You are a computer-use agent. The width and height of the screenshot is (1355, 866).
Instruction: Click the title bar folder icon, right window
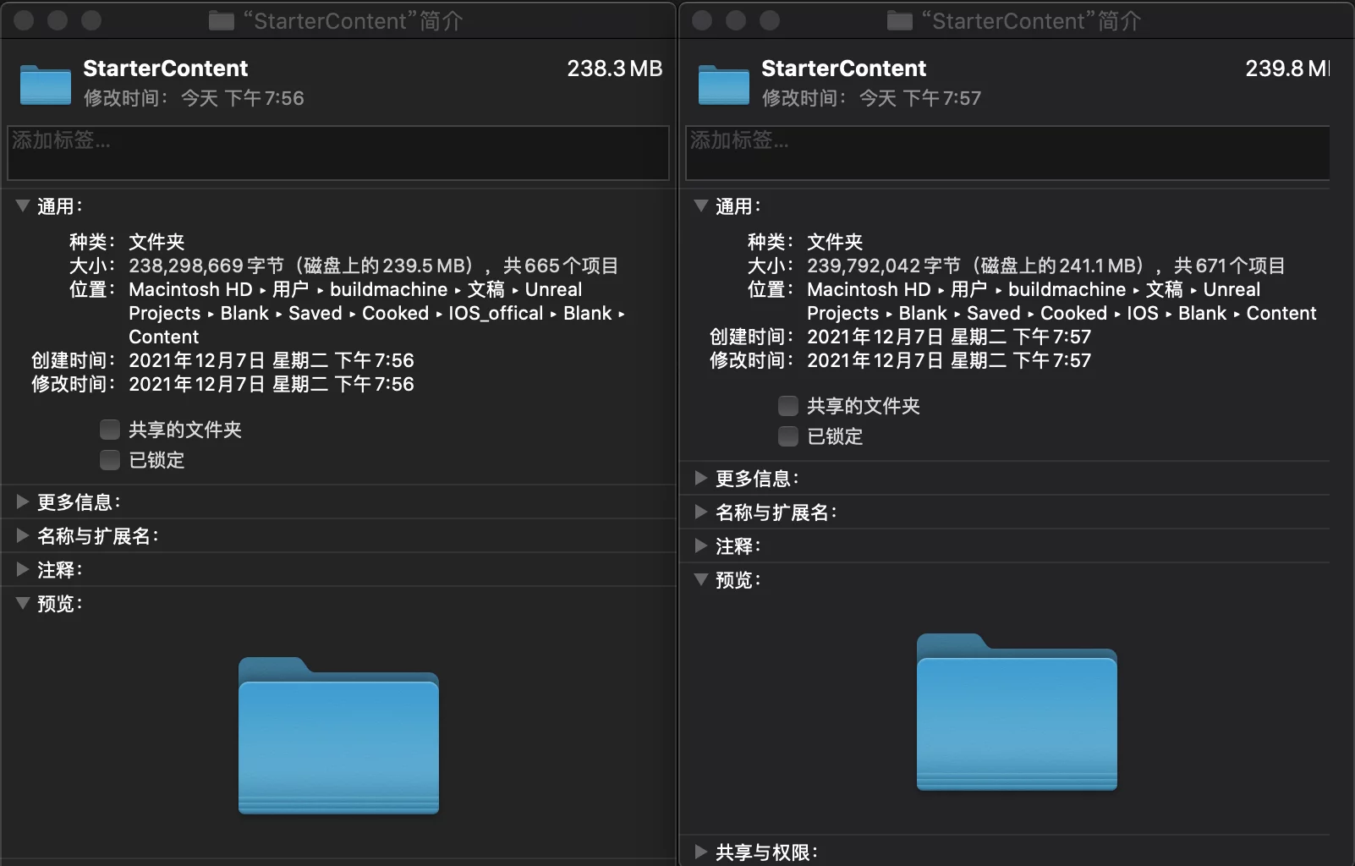(x=900, y=21)
